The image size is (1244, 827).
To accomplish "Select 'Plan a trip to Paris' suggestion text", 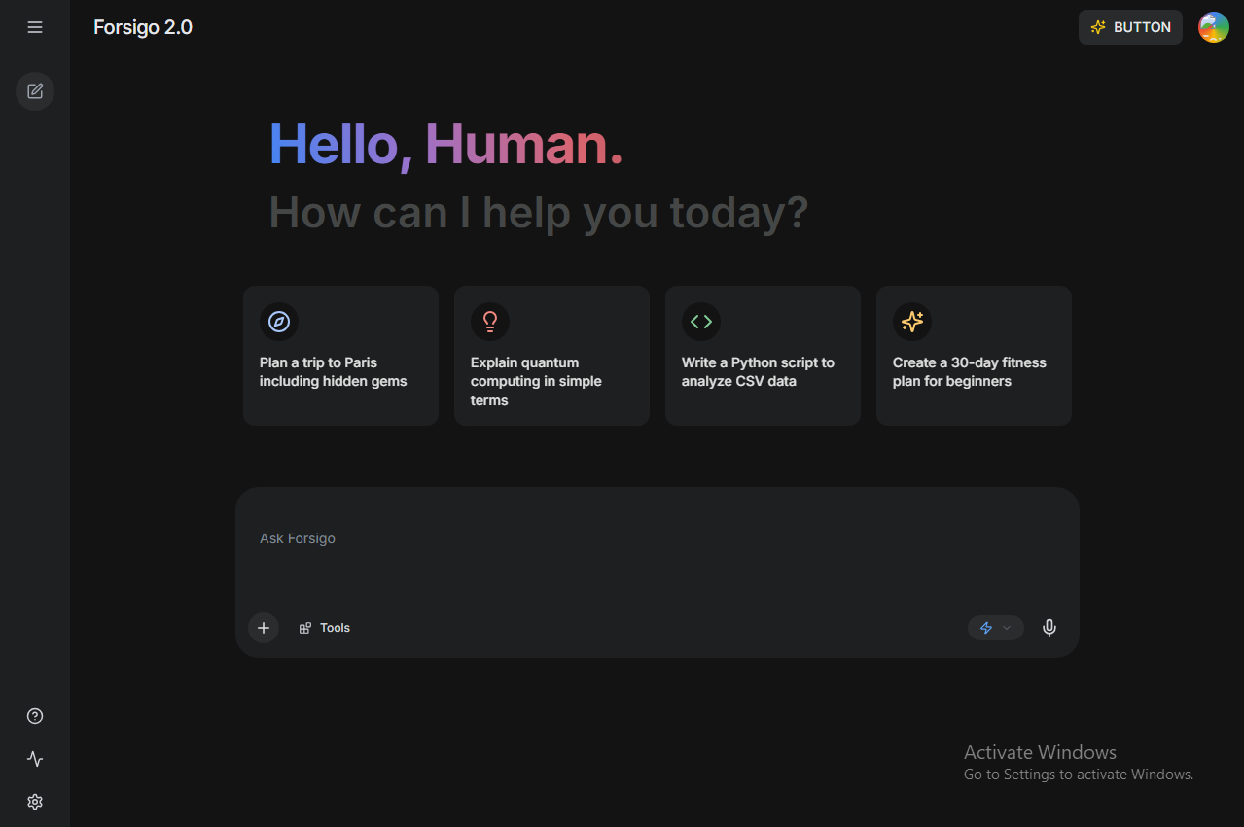I will [333, 372].
